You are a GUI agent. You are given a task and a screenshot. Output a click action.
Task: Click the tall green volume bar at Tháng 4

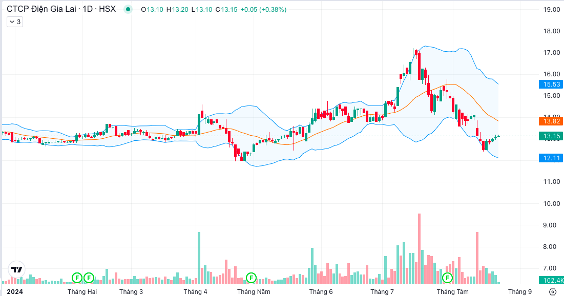[199, 258]
